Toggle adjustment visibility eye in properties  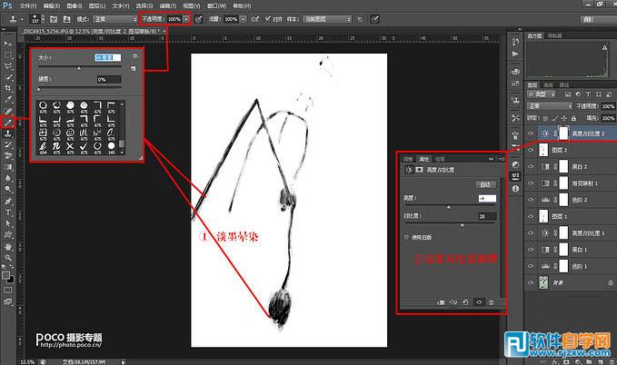(479, 302)
